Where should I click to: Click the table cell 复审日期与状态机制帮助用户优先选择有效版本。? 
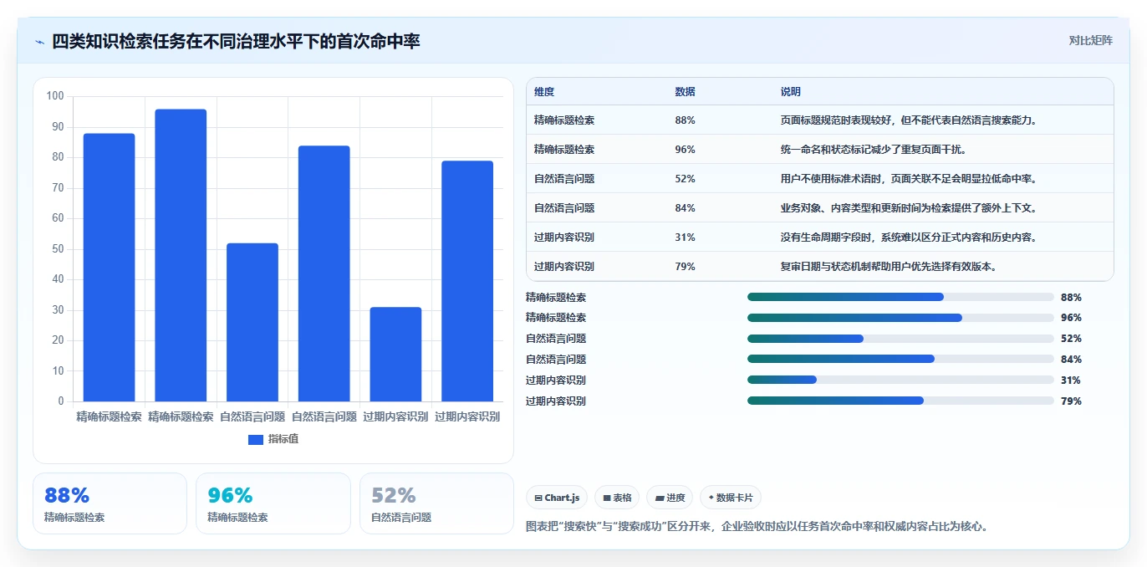[x=889, y=267]
